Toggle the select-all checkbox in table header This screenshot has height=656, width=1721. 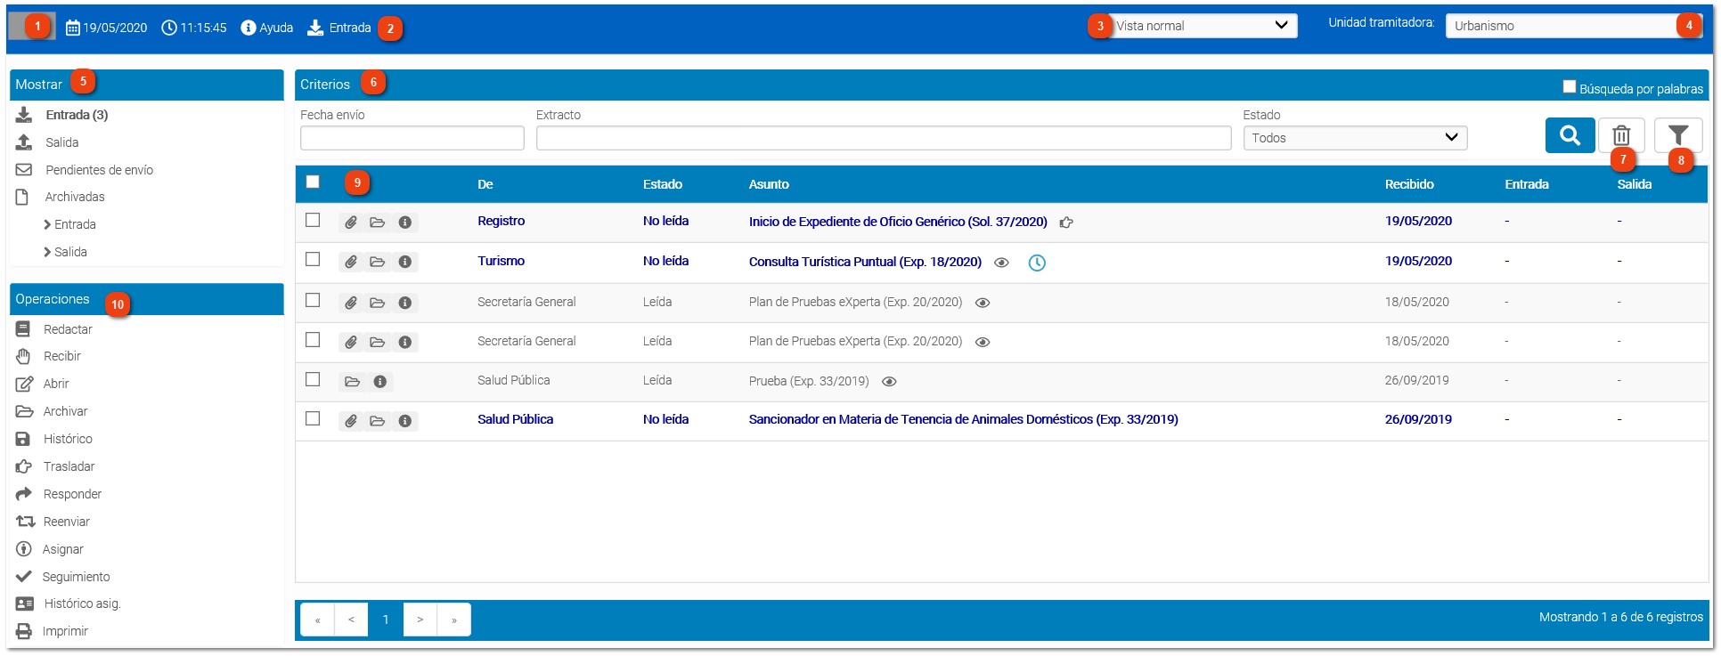pos(313,182)
